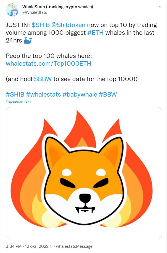Click the #whalestats hashtag

(x=43, y=94)
